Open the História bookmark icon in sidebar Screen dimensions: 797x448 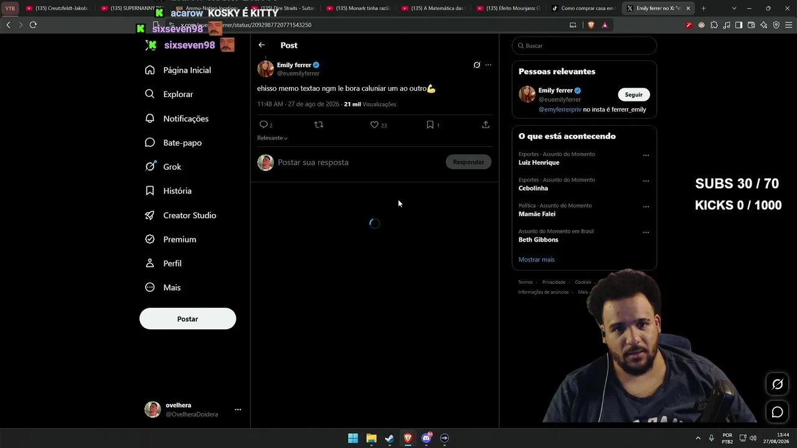coord(149,191)
